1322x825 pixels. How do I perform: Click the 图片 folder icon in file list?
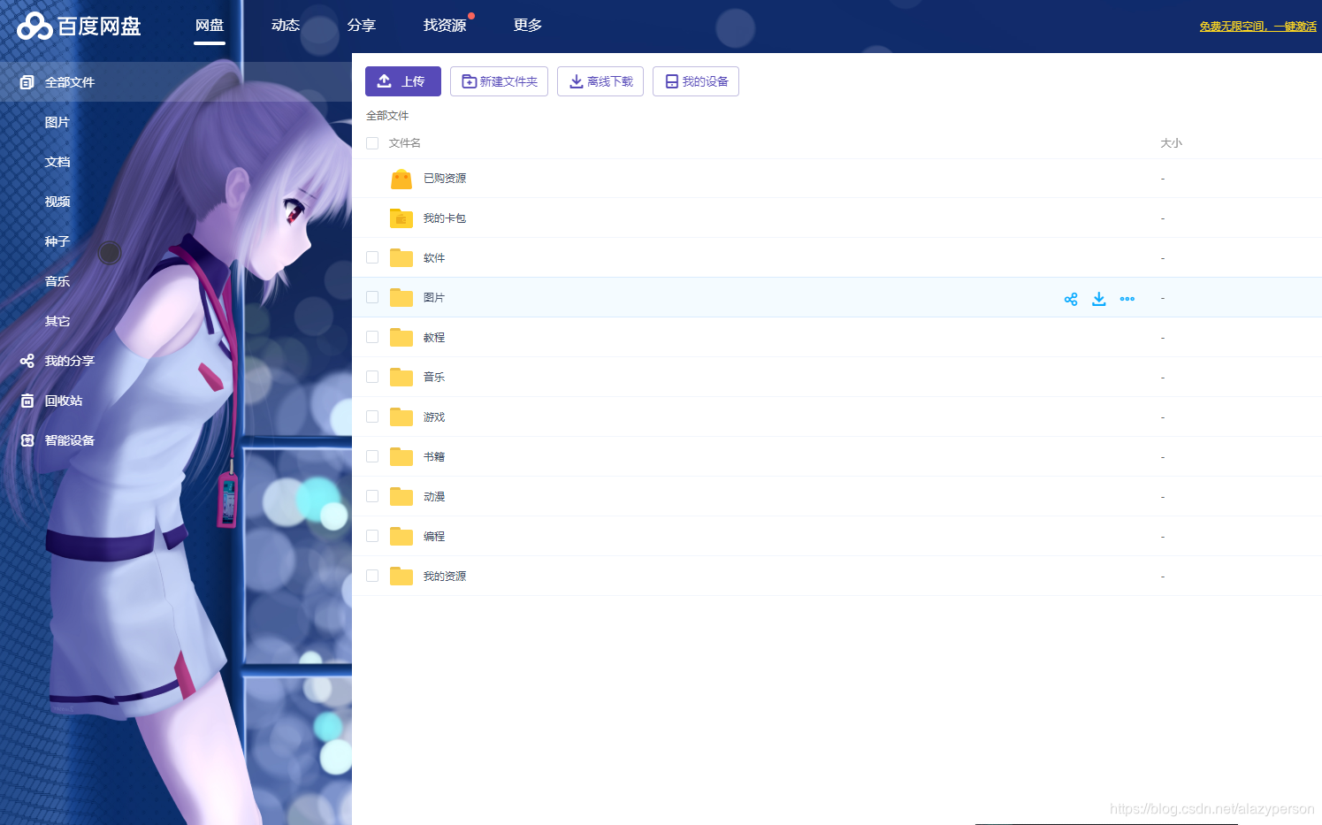(x=401, y=298)
